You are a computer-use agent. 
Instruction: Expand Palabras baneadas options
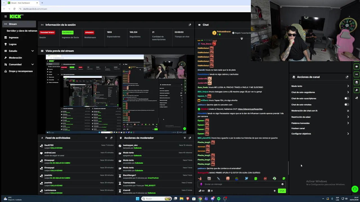[x=348, y=123]
